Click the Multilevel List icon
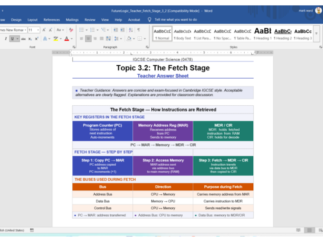The width and height of the screenshot is (323, 242). (x=103, y=30)
